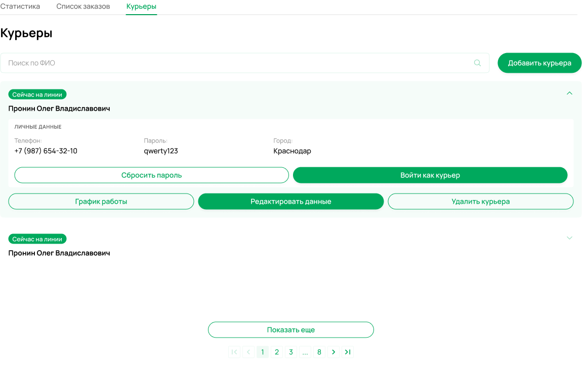Click the ЛИЧНЫЕ ДАННЫЕ heading
584x376 pixels.
(x=38, y=127)
